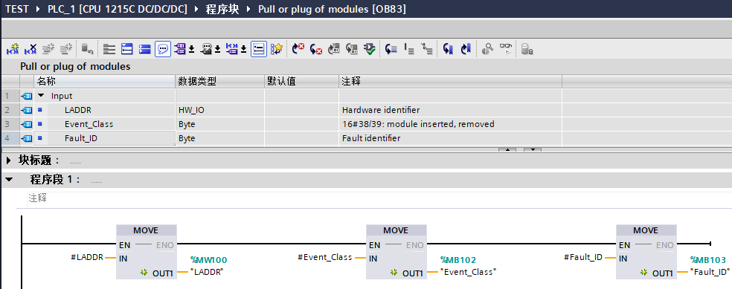Toggle free-form comments speech bubble
Image resolution: width=732 pixels, height=289 pixels.
162,48
